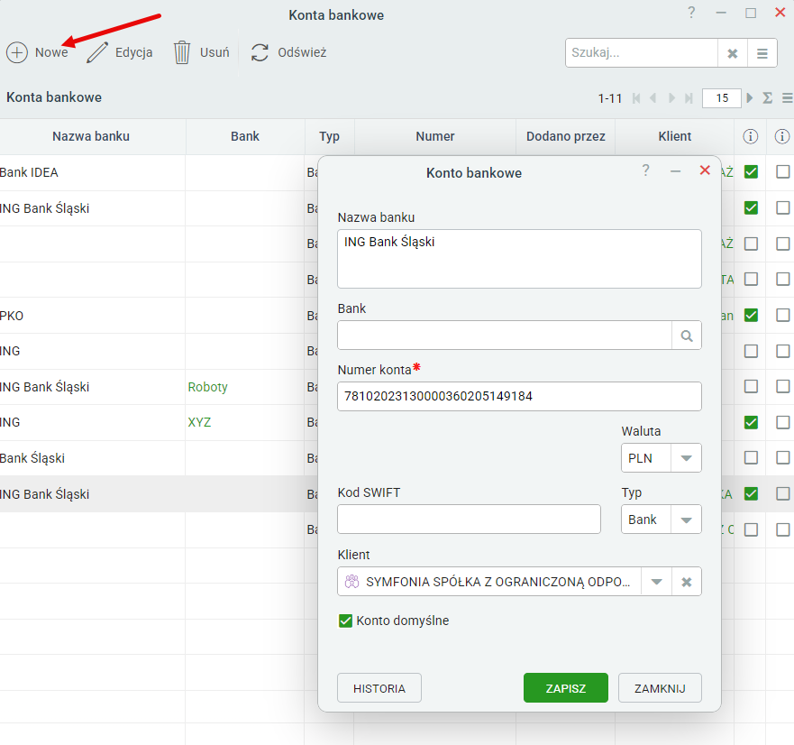Sort by Bank column header
The height and width of the screenshot is (745, 794).
point(245,136)
